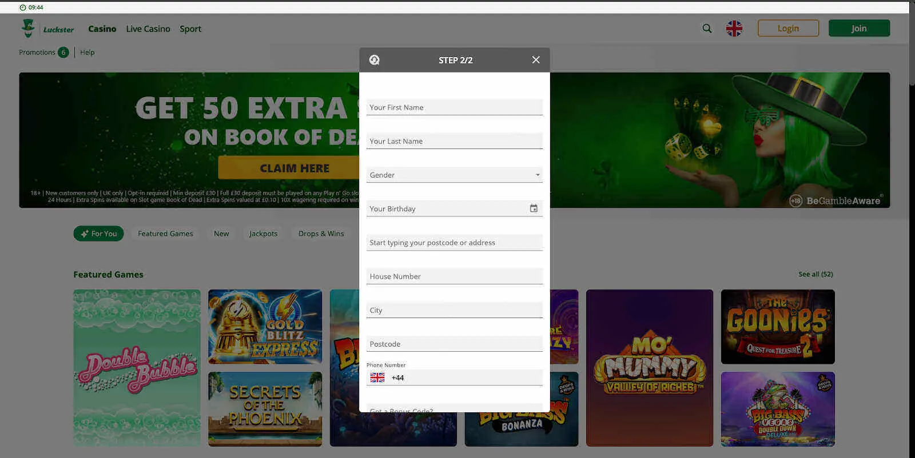The height and width of the screenshot is (458, 915).
Task: Close the Step 2/2 registration dialog
Action: click(x=536, y=60)
